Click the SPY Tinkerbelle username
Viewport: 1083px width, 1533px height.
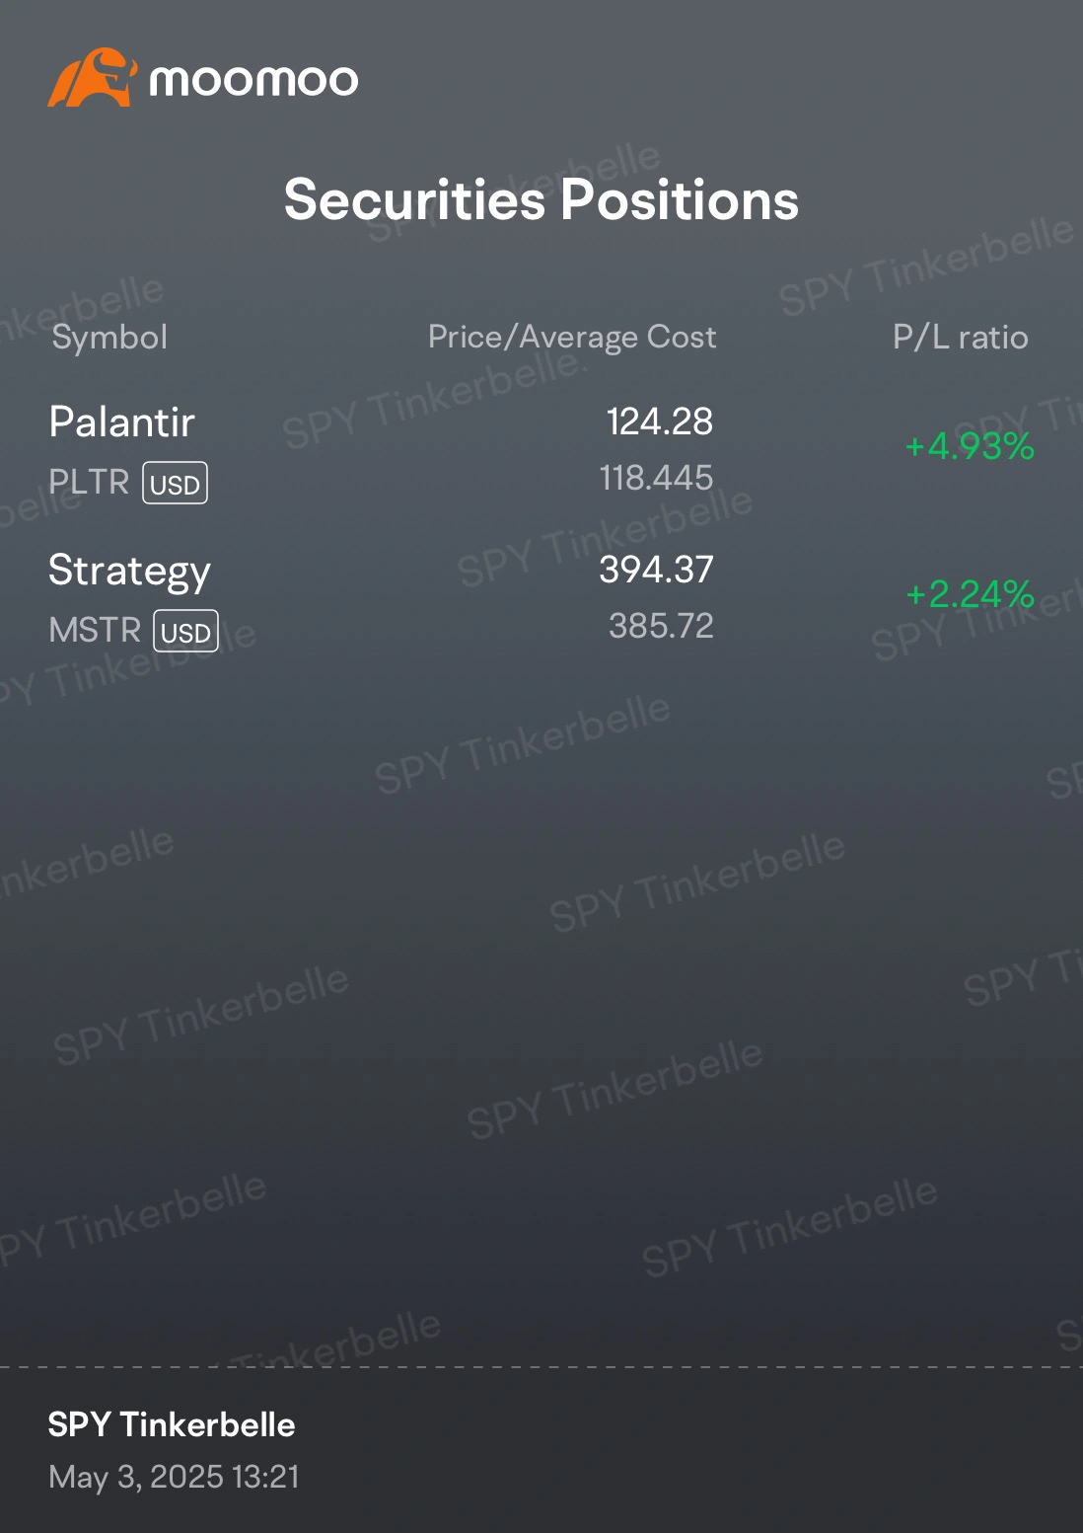tap(172, 1425)
